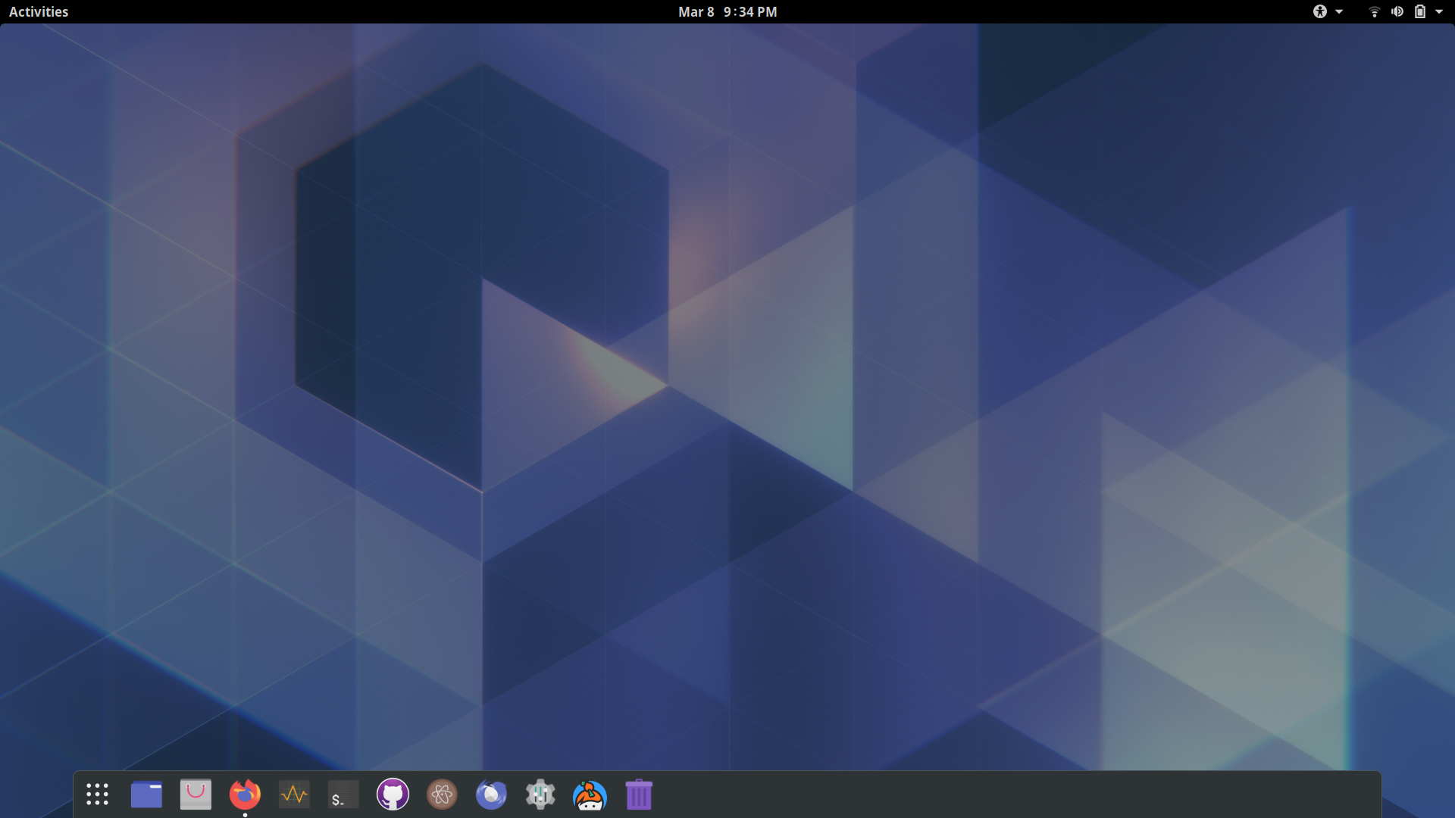
Task: Launch the Files folder icon
Action: click(146, 795)
